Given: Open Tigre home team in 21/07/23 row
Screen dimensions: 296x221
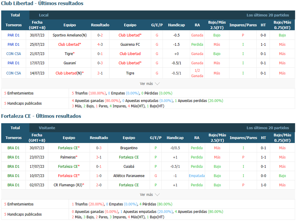Looking at the screenshot, I should pos(70,54).
